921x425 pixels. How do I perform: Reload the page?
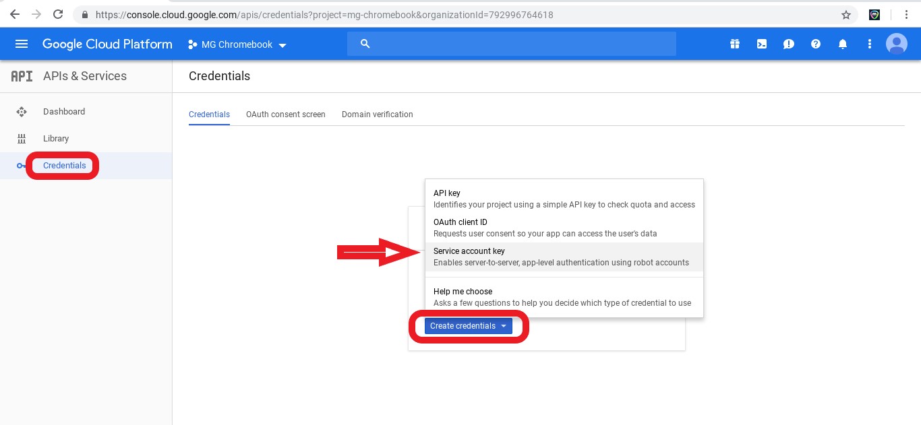(x=59, y=14)
